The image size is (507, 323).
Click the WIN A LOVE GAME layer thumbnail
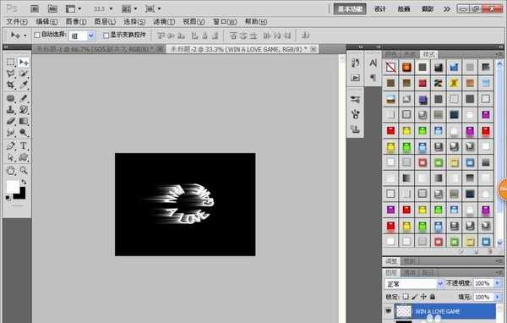(x=404, y=311)
